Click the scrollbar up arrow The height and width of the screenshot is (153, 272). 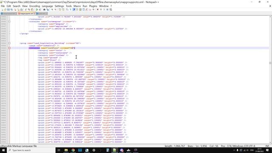coord(270,17)
